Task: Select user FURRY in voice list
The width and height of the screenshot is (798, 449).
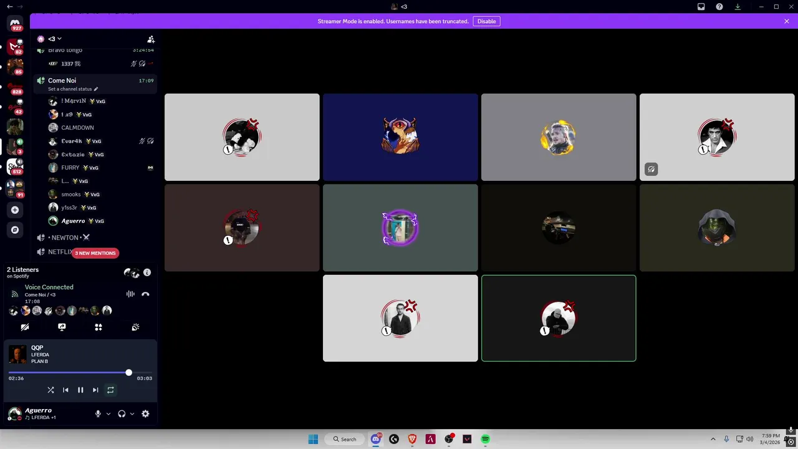Action: (95, 168)
